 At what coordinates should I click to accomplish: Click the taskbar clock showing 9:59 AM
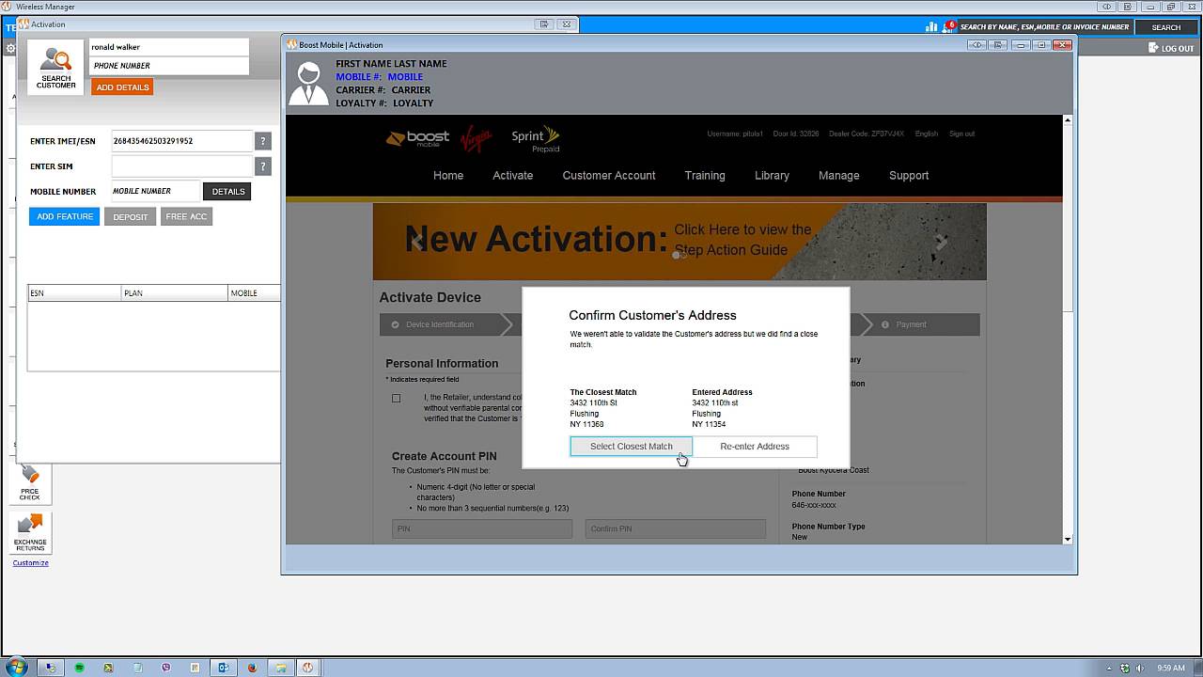(1170, 668)
